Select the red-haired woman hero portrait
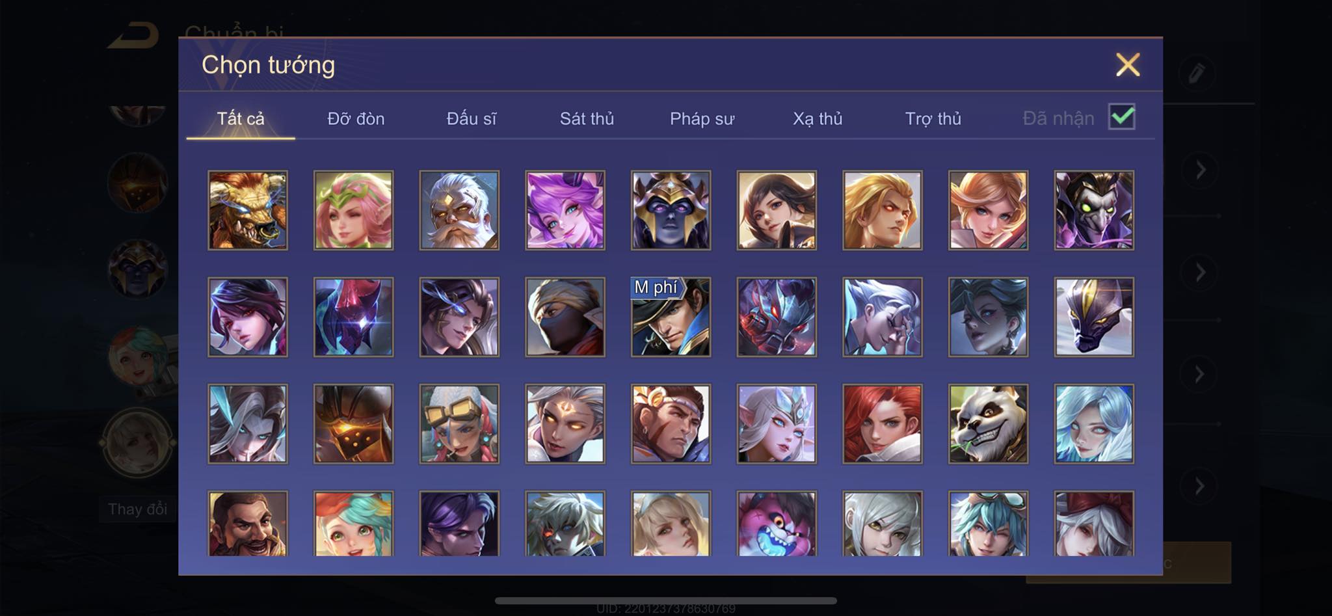 [883, 423]
